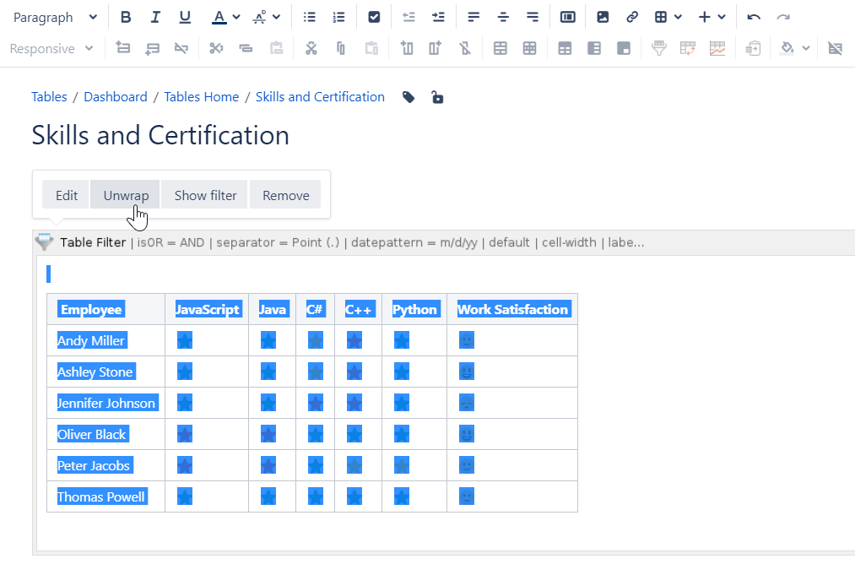855x575 pixels.
Task: Apply italic formatting
Action: (x=154, y=17)
